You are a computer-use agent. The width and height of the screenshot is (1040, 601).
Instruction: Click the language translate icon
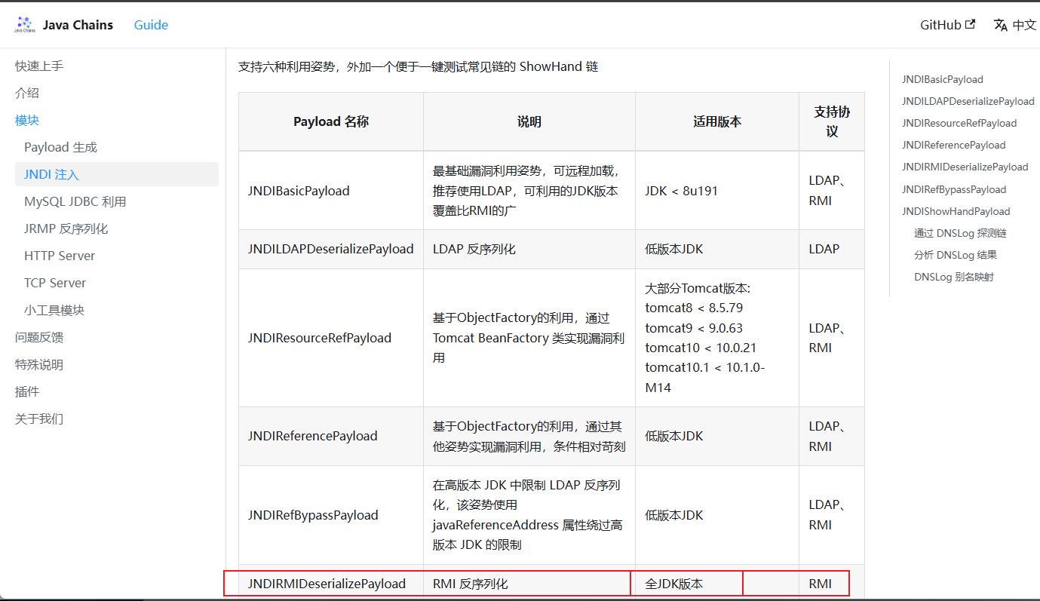click(1001, 25)
